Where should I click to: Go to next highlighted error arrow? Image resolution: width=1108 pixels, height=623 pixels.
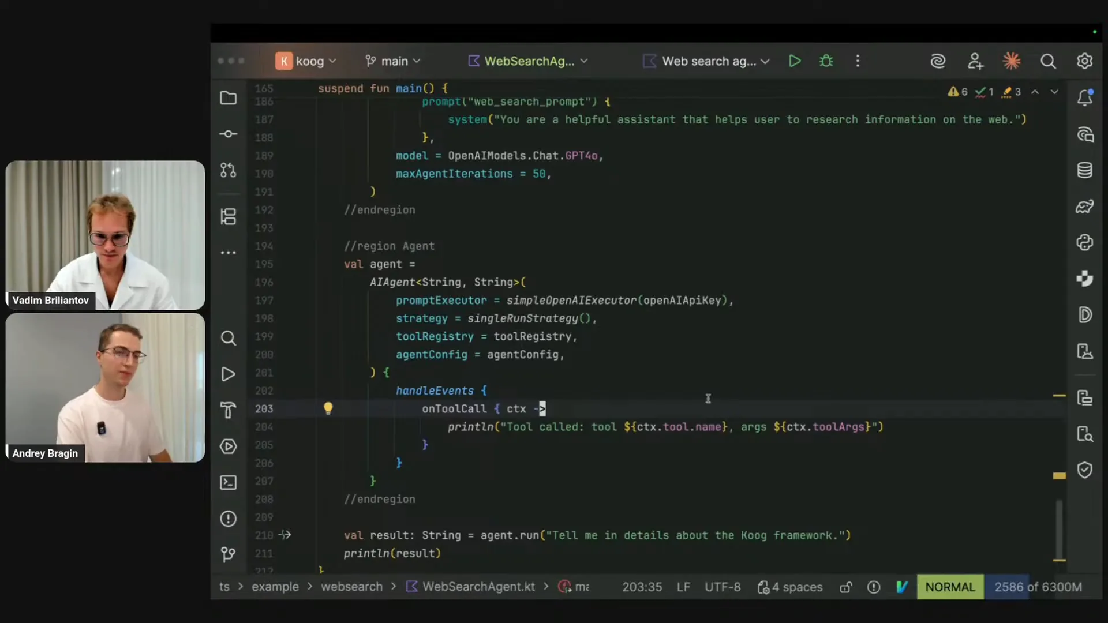[1054, 92]
